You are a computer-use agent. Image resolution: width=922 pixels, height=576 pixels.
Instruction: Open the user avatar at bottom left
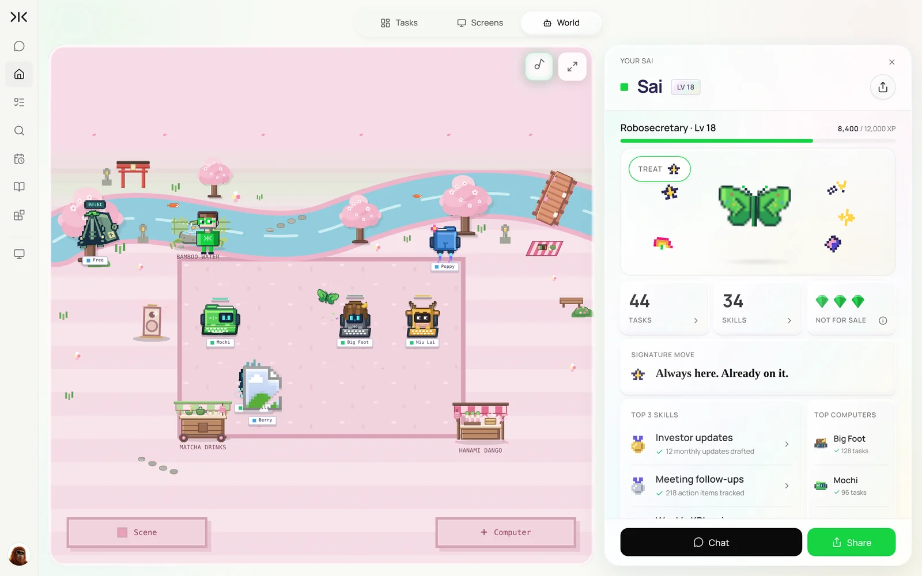click(x=19, y=555)
